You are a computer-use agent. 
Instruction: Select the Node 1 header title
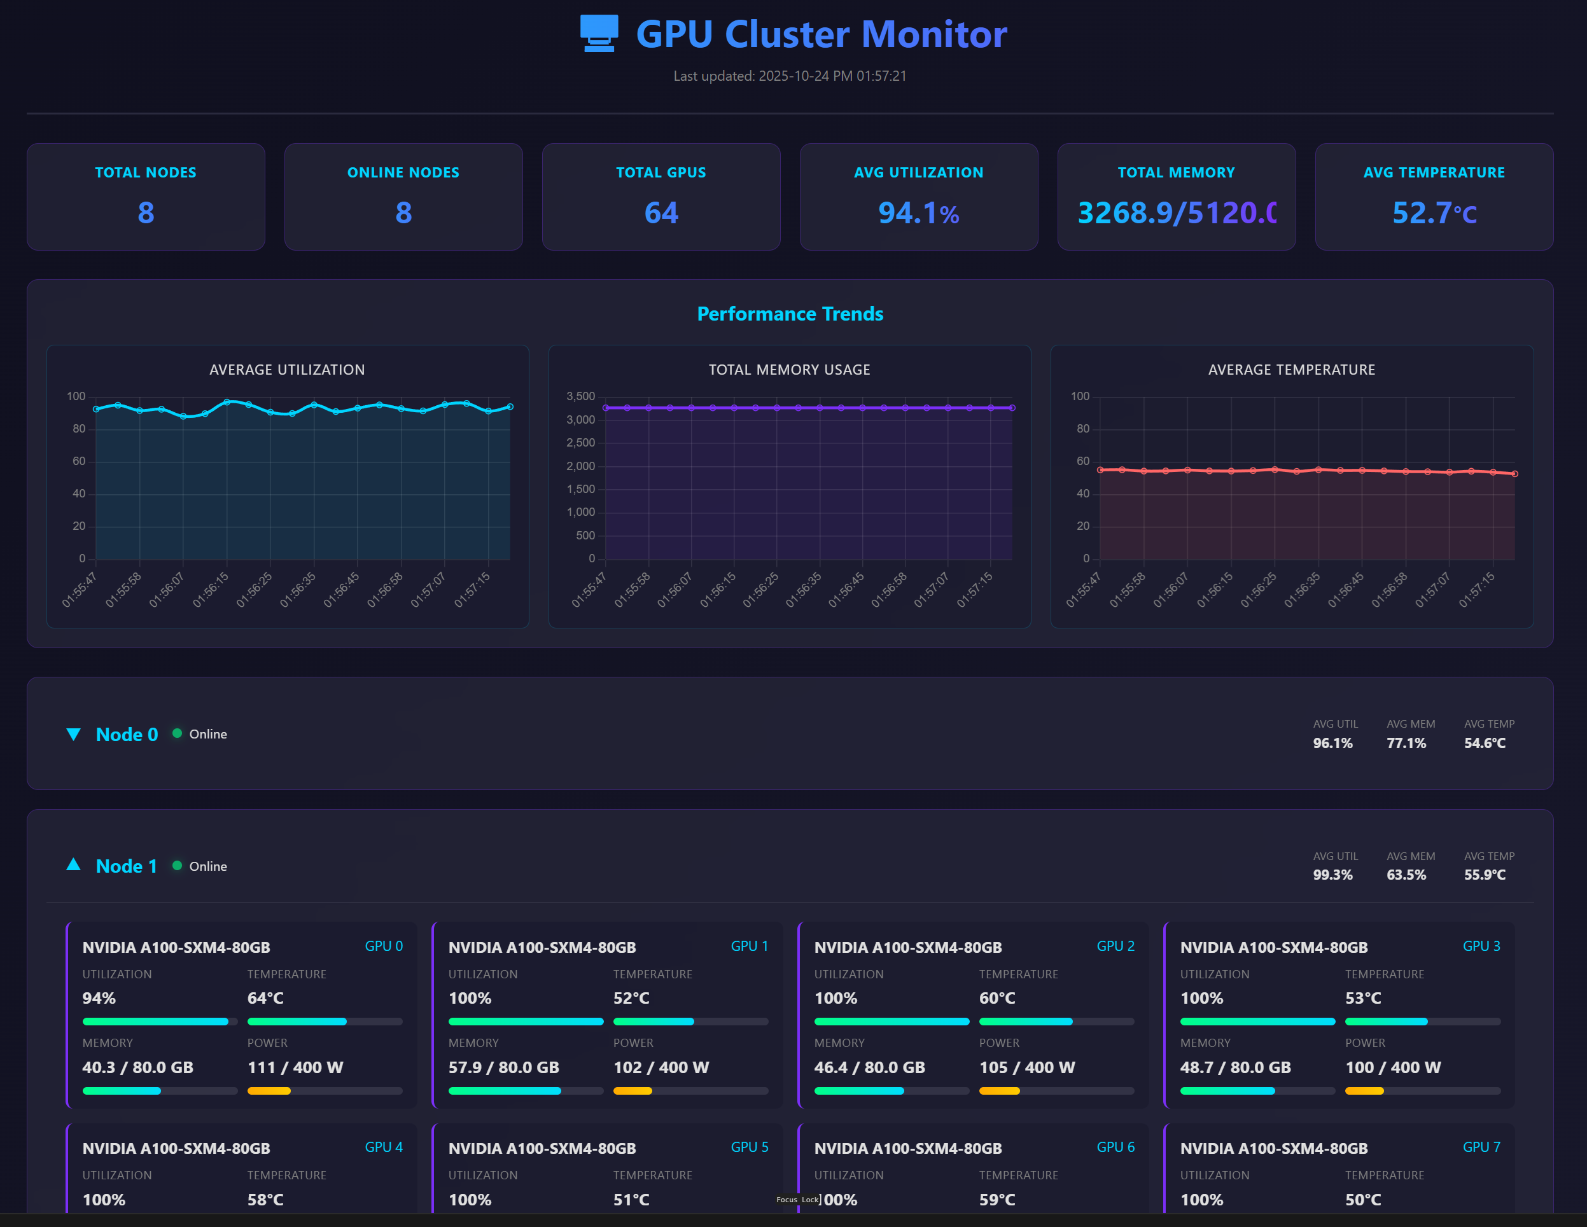[x=127, y=866]
